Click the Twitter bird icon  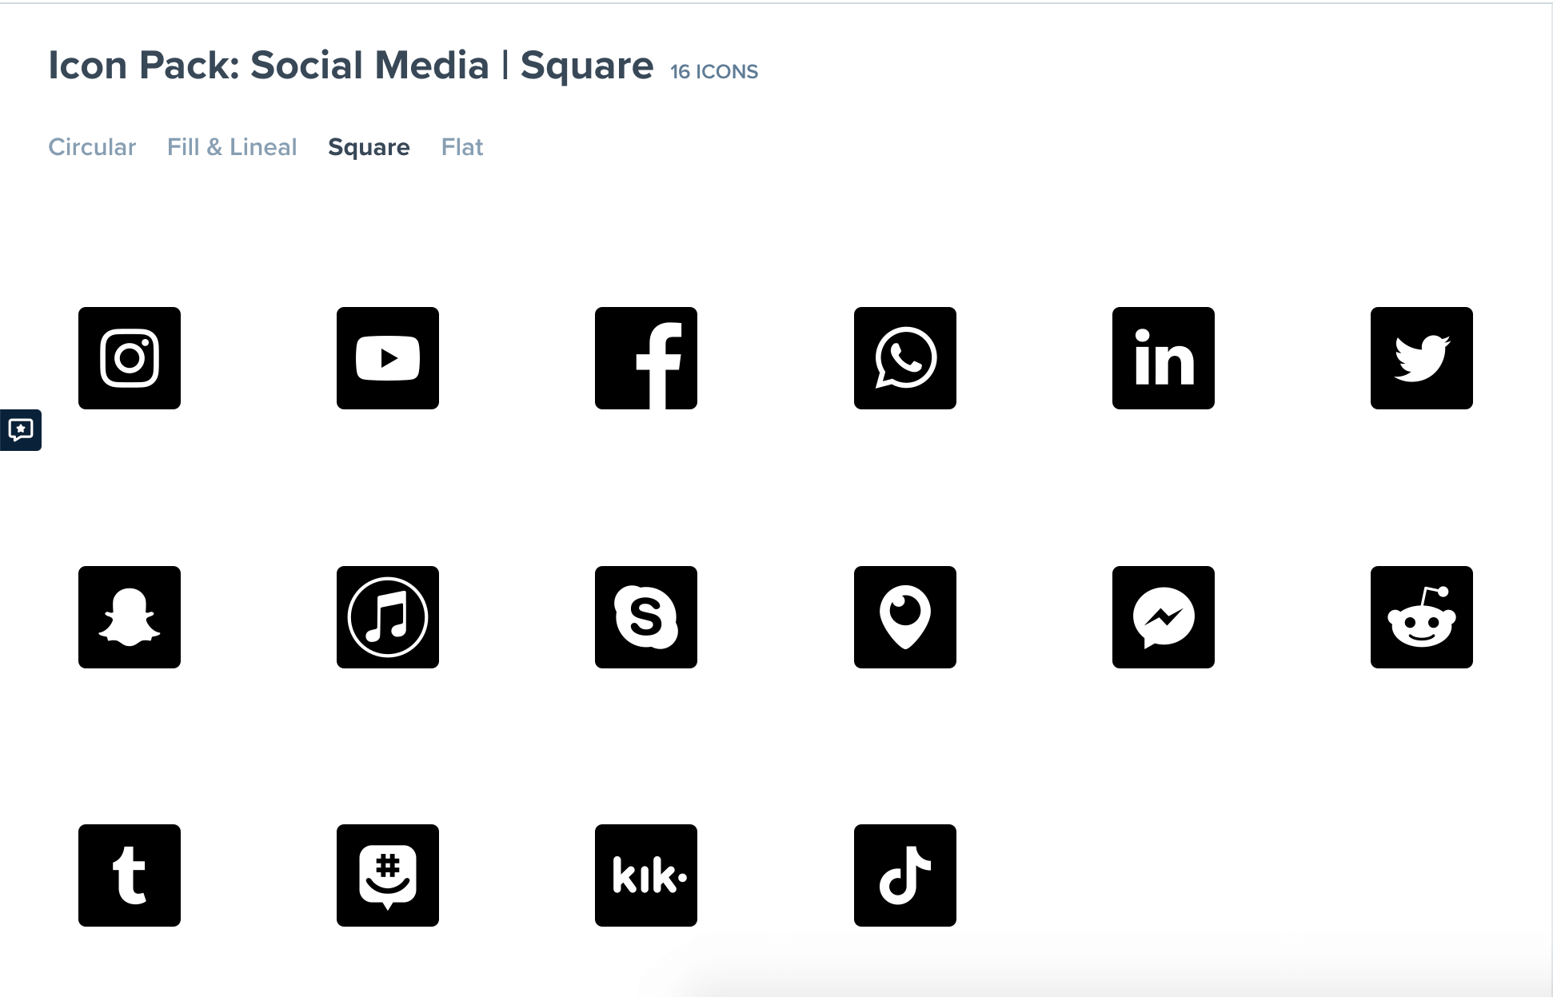point(1422,358)
